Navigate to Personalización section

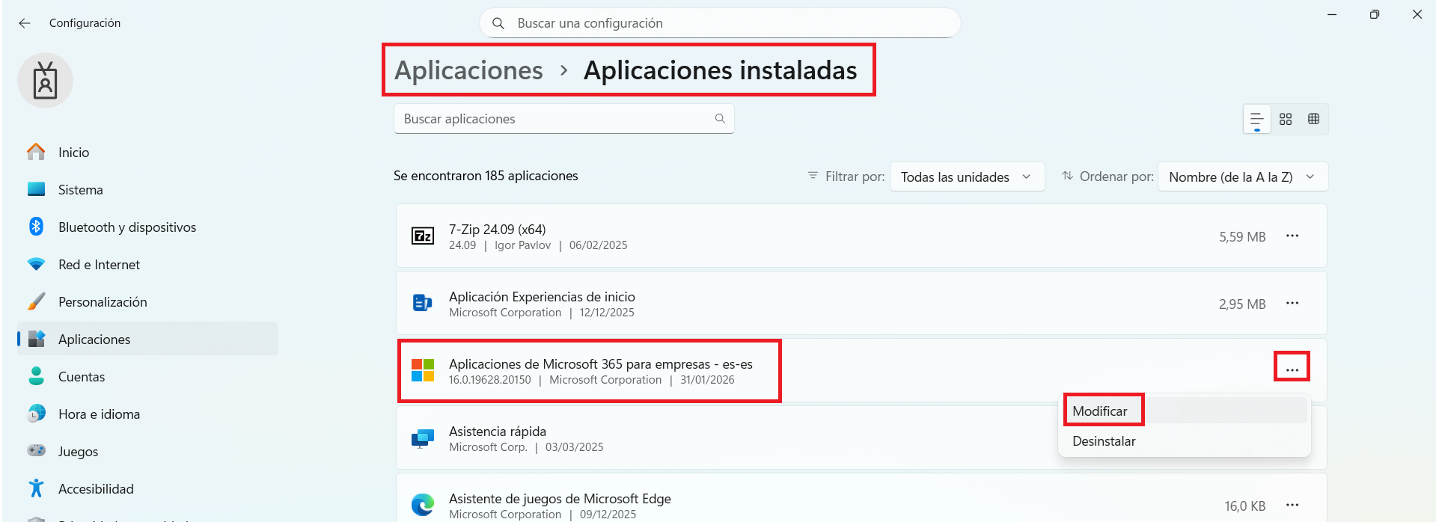coord(103,302)
